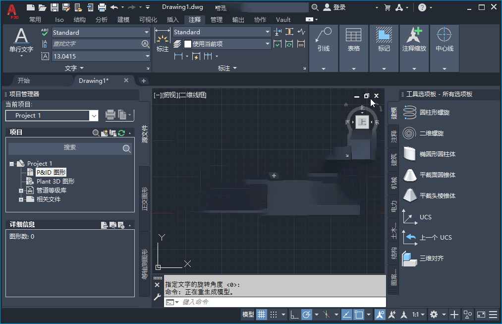Viewport: 502px width, 324px height.
Task: Select the single-line text tool (单行文字)
Action: 21,41
